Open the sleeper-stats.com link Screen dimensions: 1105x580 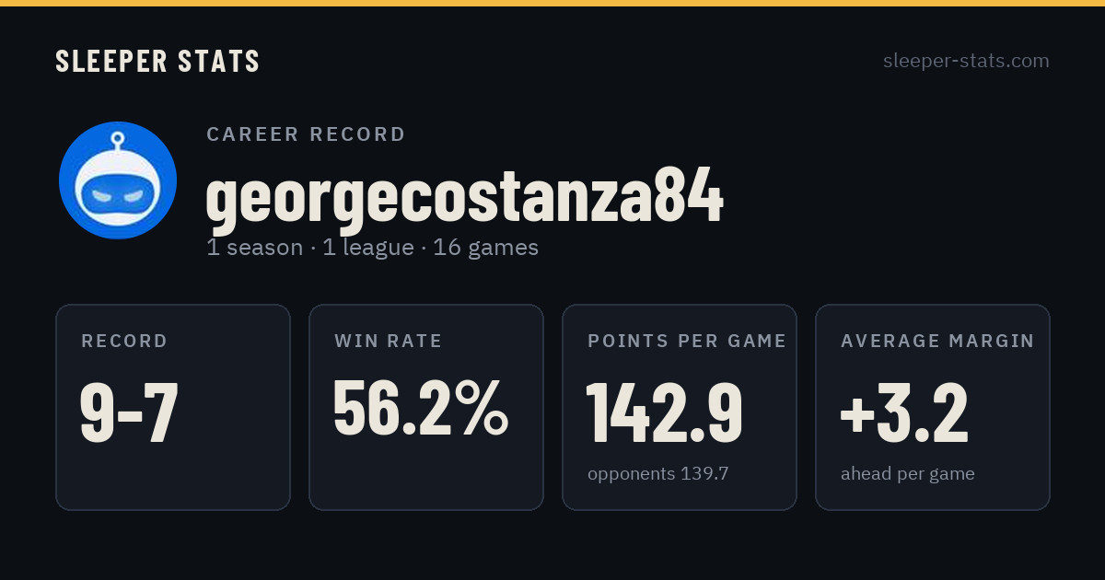click(x=966, y=61)
